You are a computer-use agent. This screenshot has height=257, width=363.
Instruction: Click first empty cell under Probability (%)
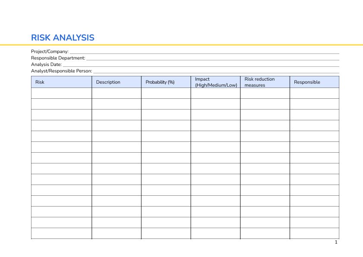[x=166, y=93]
